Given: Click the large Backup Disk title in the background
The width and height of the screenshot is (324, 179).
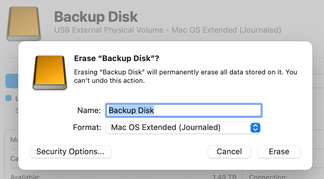Looking at the screenshot, I should coord(96,17).
